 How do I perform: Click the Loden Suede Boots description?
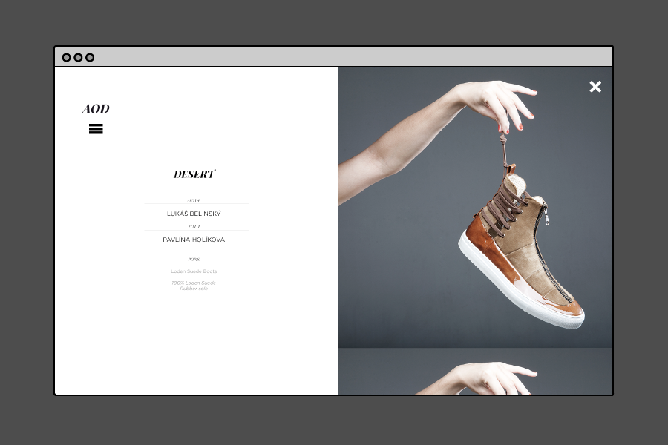coord(194,271)
